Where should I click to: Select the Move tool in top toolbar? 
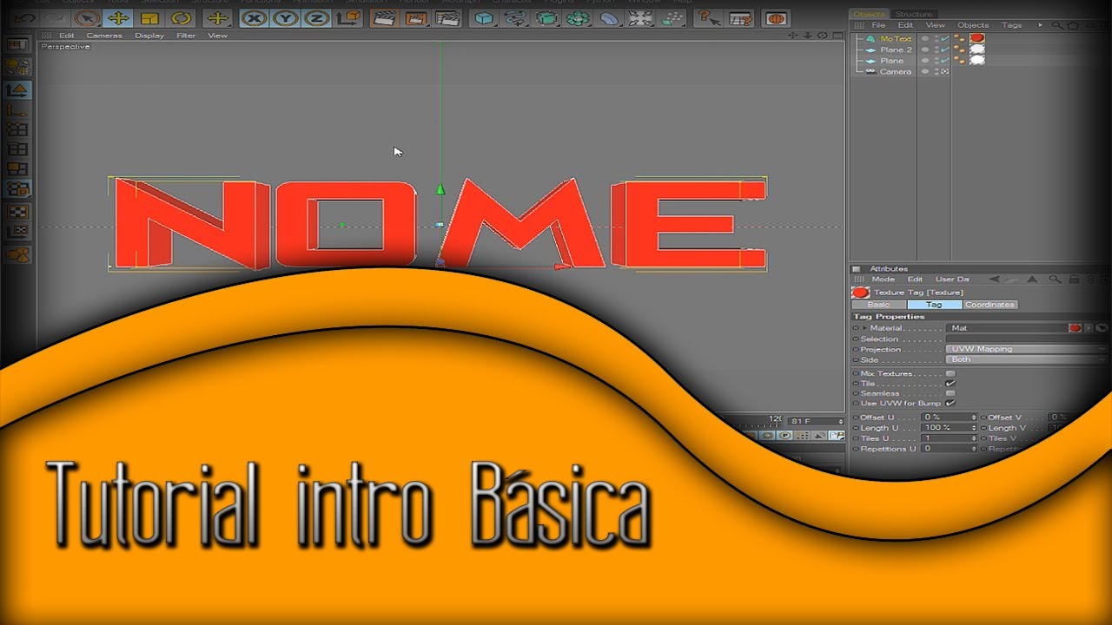pyautogui.click(x=118, y=17)
